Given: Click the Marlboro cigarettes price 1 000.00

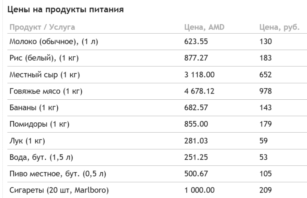Looking at the screenshot, I should click(x=200, y=189).
